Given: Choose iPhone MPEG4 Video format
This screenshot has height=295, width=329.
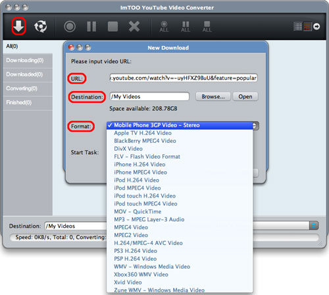Looking at the screenshot, I should click(180, 173).
